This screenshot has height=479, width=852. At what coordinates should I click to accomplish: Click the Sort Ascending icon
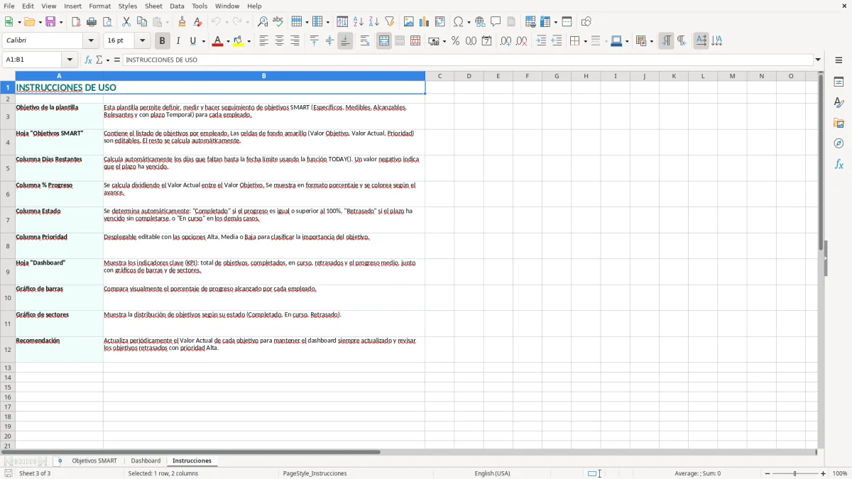[x=359, y=22]
